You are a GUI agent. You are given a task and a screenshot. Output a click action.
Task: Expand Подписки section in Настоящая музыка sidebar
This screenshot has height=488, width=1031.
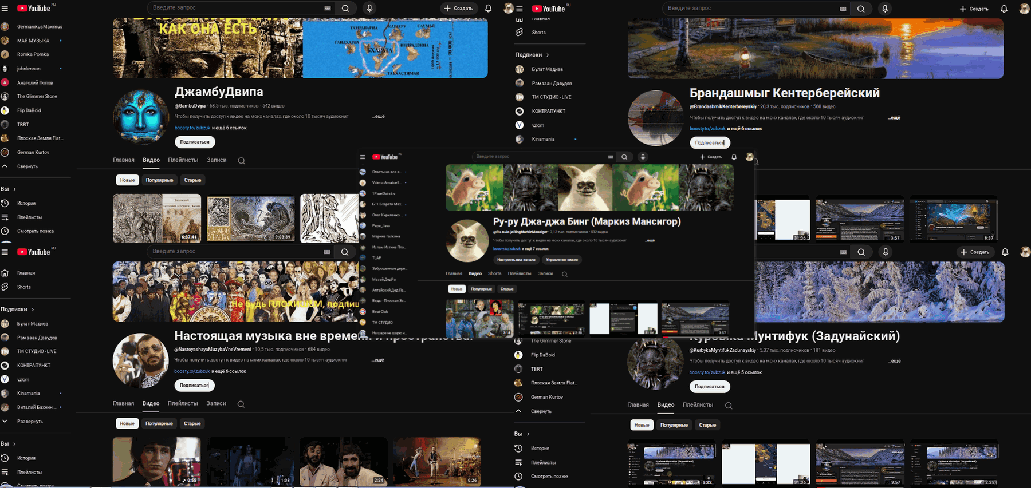18,310
